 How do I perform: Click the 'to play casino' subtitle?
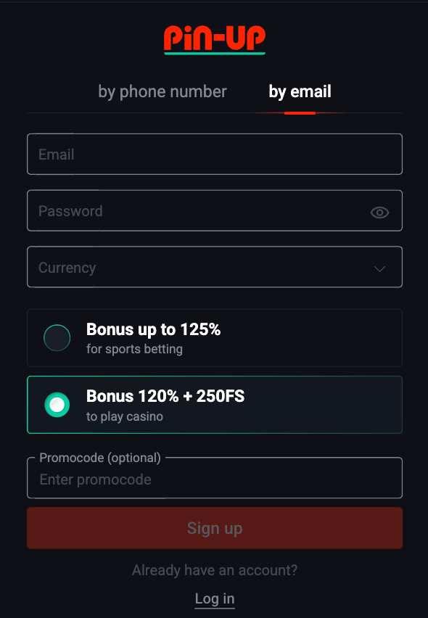[125, 416]
